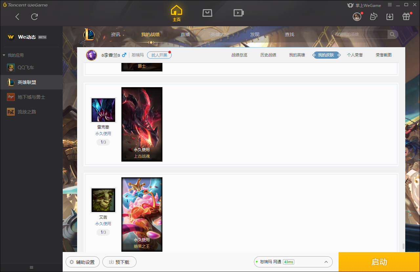The image size is (420, 272).
Task: Refresh the page with reload icon
Action: point(34,17)
